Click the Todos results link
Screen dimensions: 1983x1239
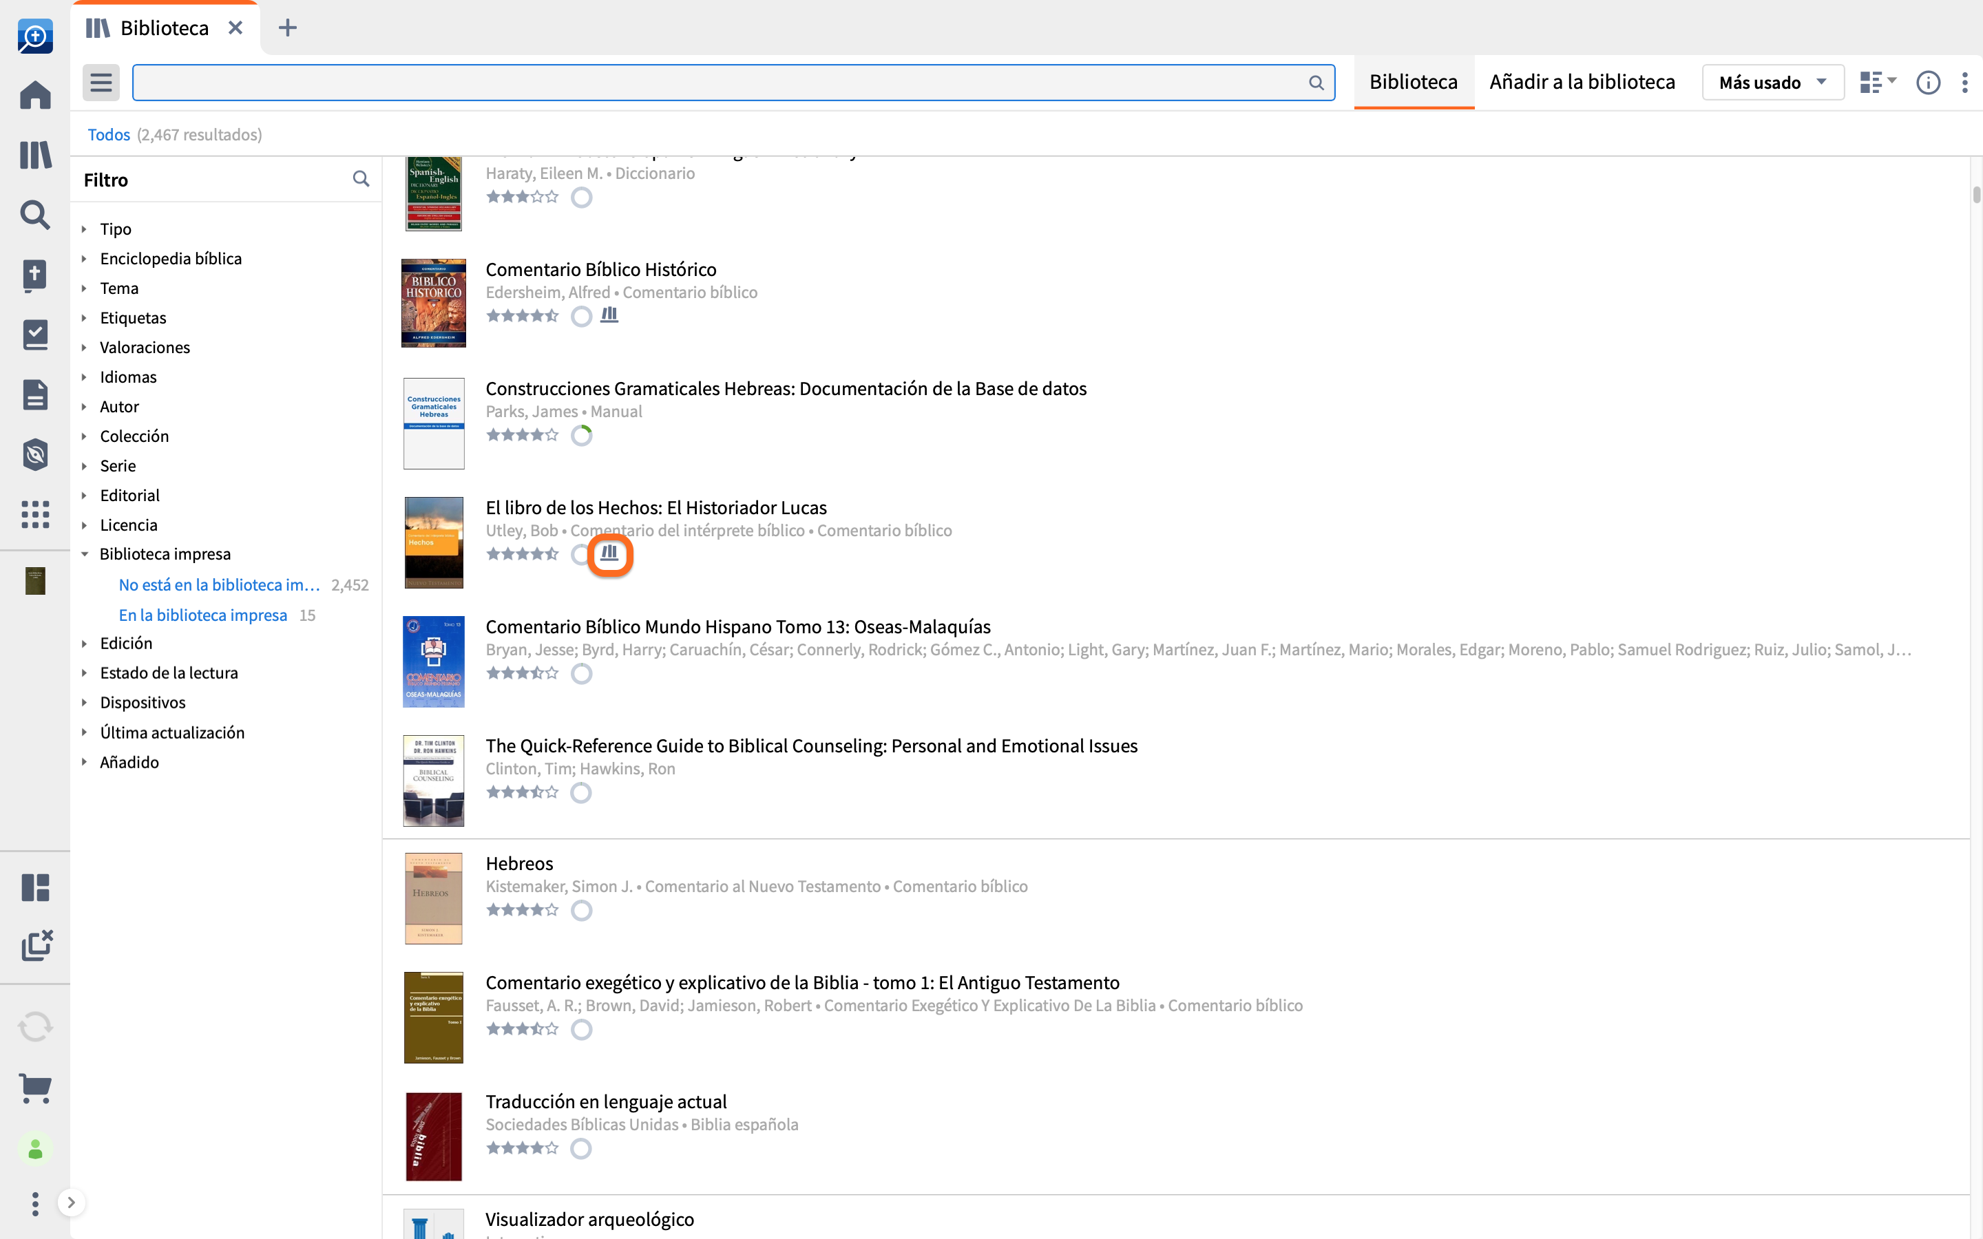108,134
